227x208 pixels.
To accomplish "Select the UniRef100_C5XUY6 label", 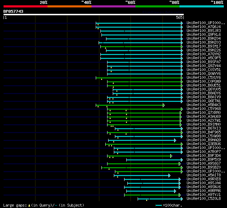I will [x=204, y=78].
